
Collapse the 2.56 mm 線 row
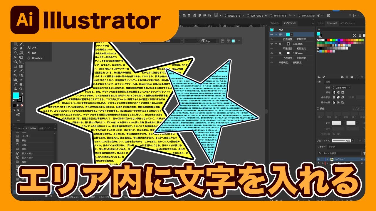pyautogui.click(x=276, y=44)
